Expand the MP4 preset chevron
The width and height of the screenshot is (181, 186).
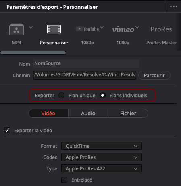click(31, 27)
